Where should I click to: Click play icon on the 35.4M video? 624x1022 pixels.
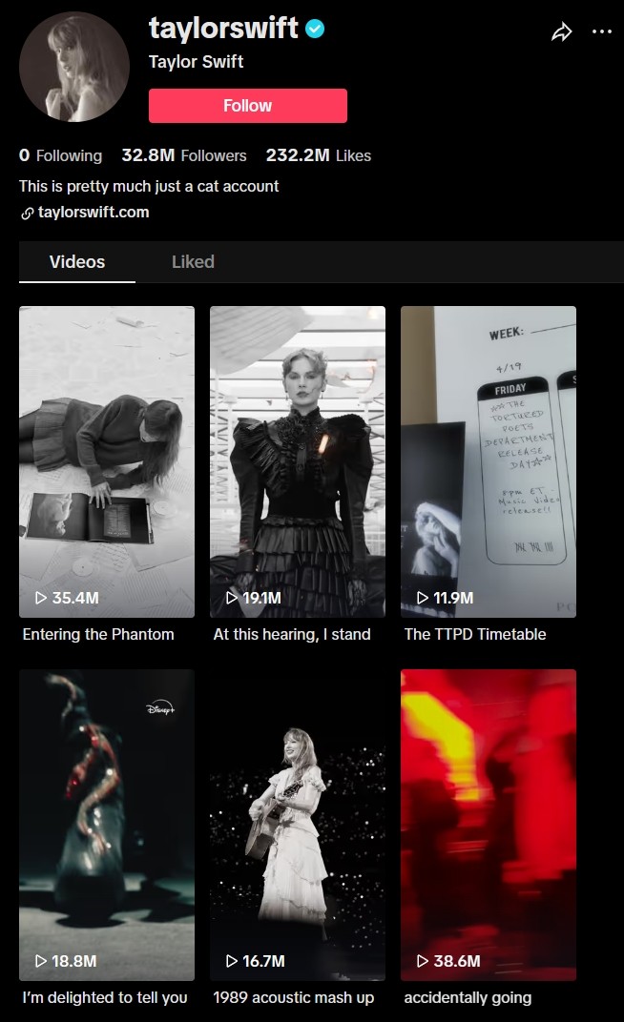40,598
